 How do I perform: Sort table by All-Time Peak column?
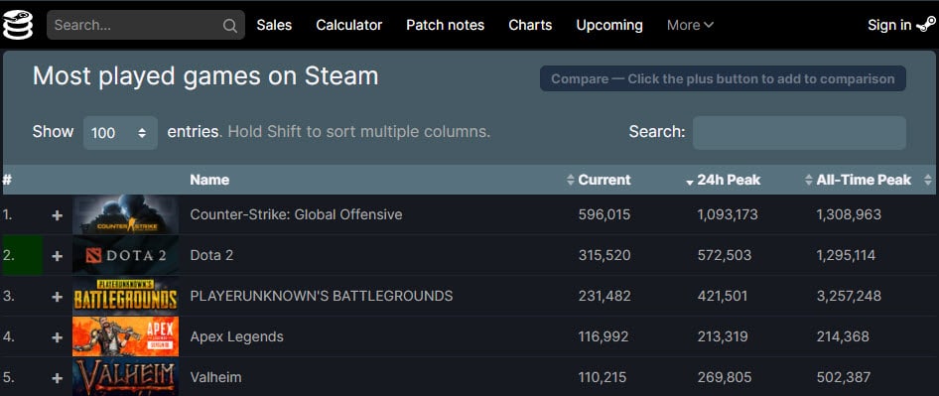864,180
